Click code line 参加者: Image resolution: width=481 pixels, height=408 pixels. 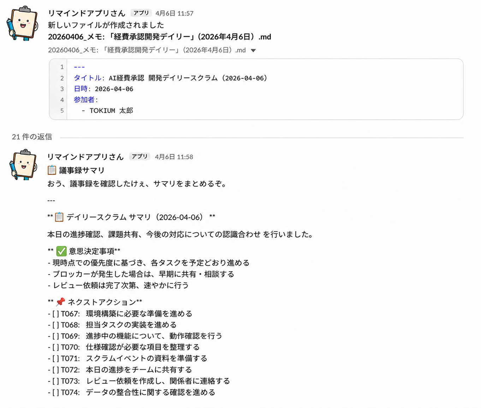86,100
